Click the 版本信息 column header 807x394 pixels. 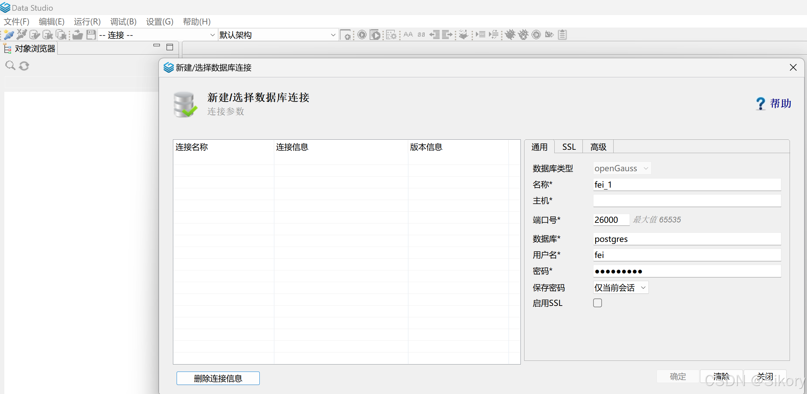click(x=458, y=147)
